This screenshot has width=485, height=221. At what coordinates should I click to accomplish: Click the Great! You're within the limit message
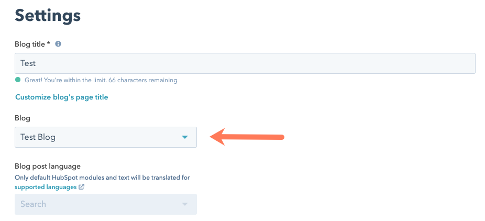tap(64, 80)
